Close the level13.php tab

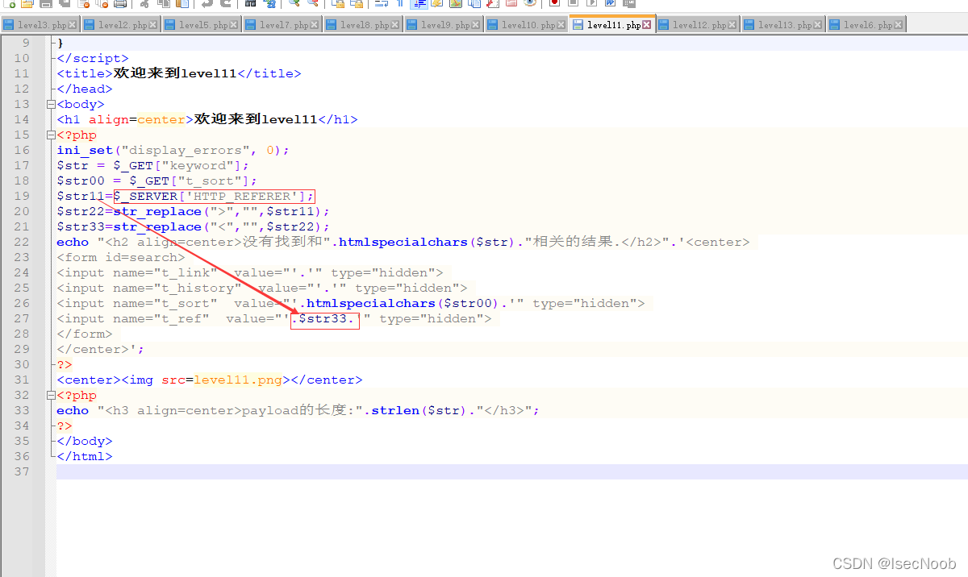coord(818,26)
